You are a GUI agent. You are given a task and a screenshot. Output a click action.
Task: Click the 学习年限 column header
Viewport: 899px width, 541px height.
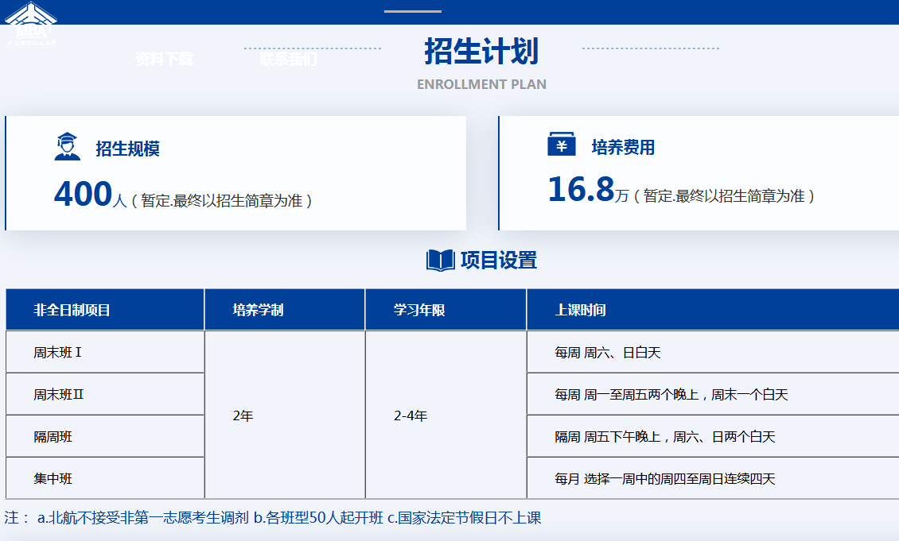coord(419,310)
